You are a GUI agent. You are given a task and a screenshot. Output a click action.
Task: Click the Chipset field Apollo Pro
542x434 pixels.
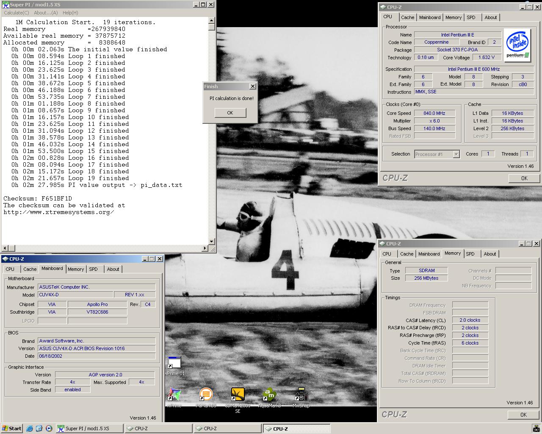(97, 304)
